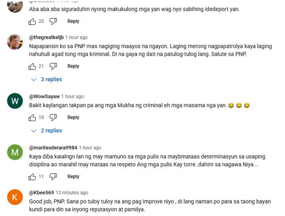The height and width of the screenshot is (216, 285).
Task: Open @Kbee569's channel via username
Action: pyautogui.click(x=41, y=192)
